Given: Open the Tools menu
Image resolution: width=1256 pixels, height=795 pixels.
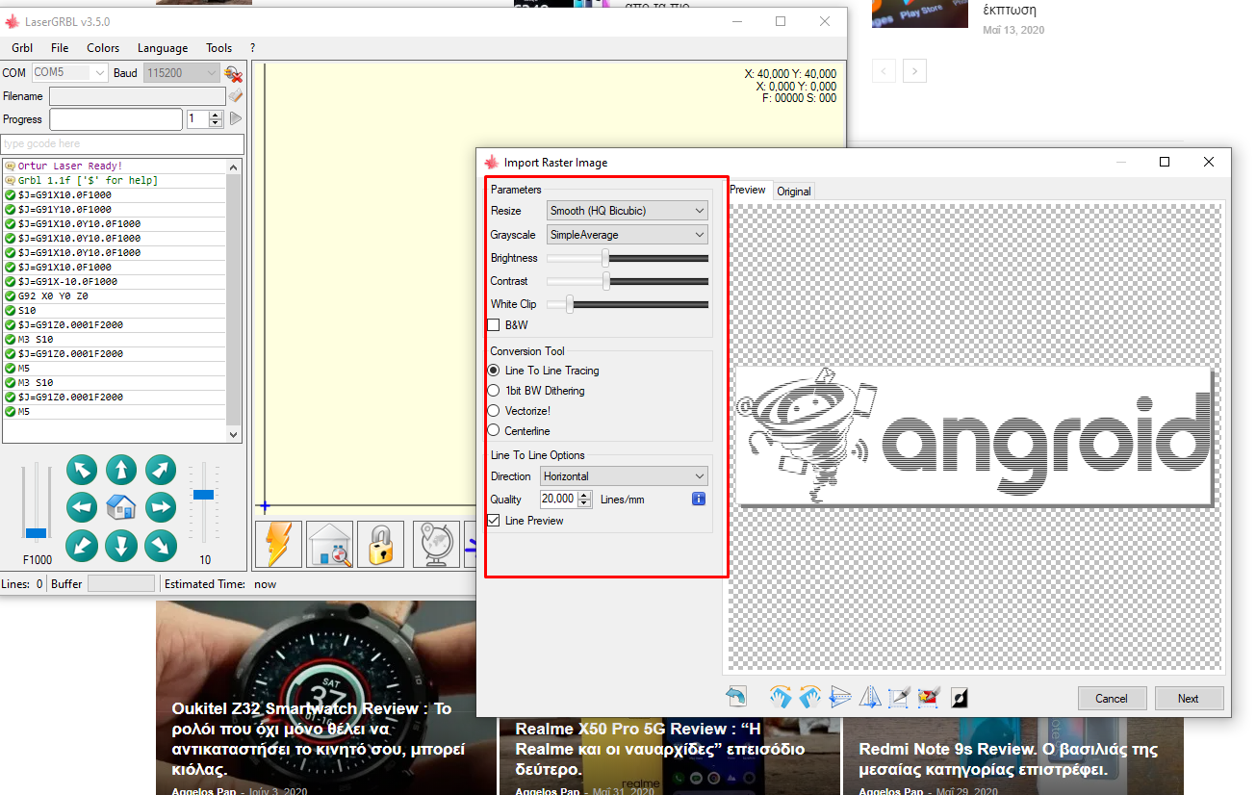Looking at the screenshot, I should pyautogui.click(x=218, y=48).
